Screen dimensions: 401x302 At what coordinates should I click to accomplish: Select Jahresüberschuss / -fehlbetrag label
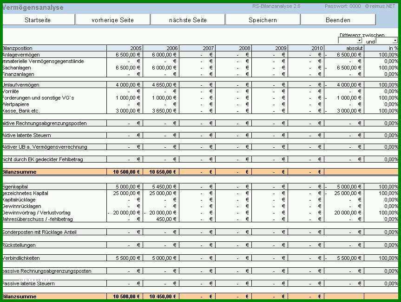[38, 219]
